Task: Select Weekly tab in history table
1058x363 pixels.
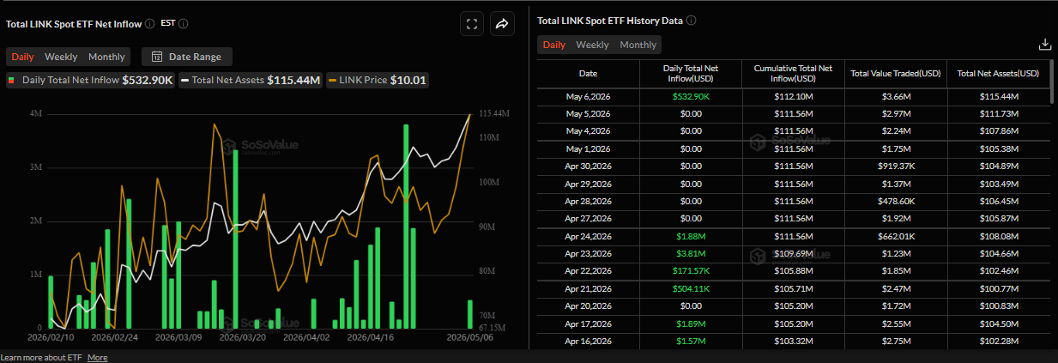Action: tap(592, 45)
